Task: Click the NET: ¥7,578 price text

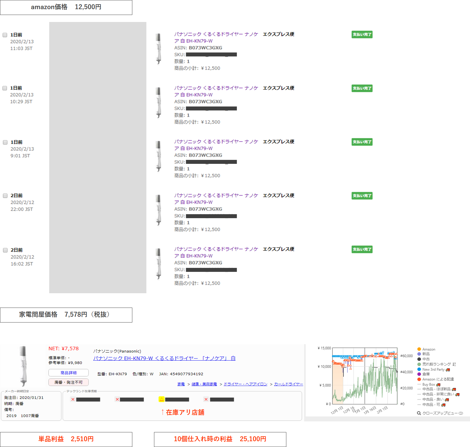Action: pos(64,349)
